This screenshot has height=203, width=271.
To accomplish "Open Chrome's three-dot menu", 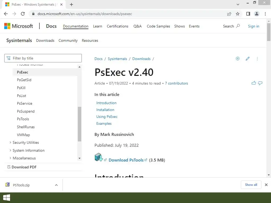I will pyautogui.click(x=265, y=14).
